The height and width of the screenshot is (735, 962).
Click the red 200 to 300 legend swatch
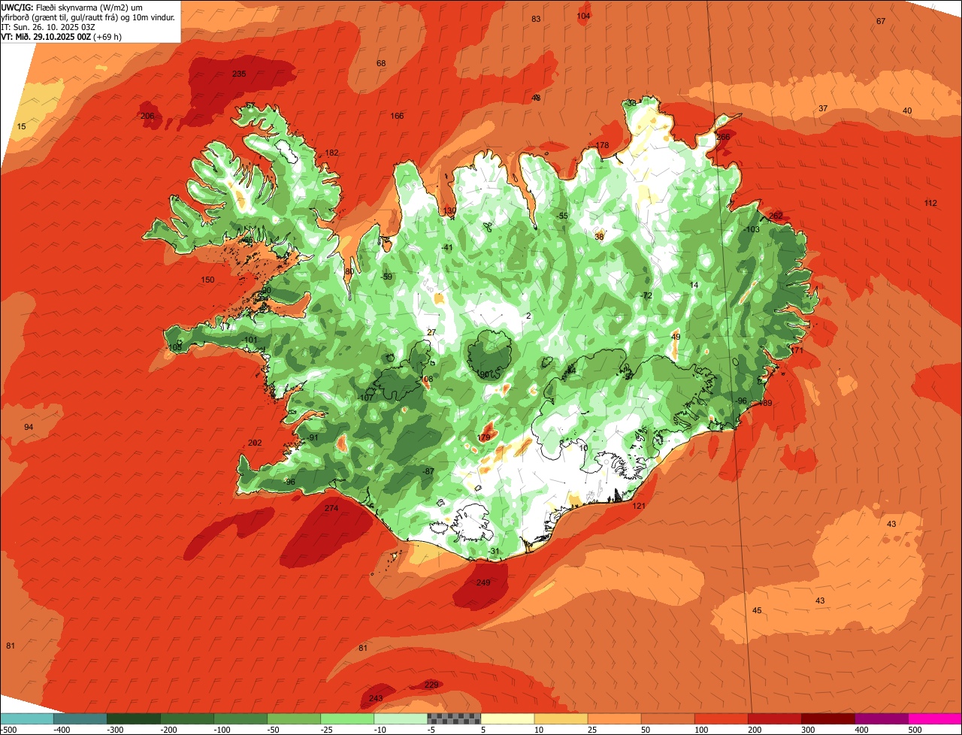[773, 719]
